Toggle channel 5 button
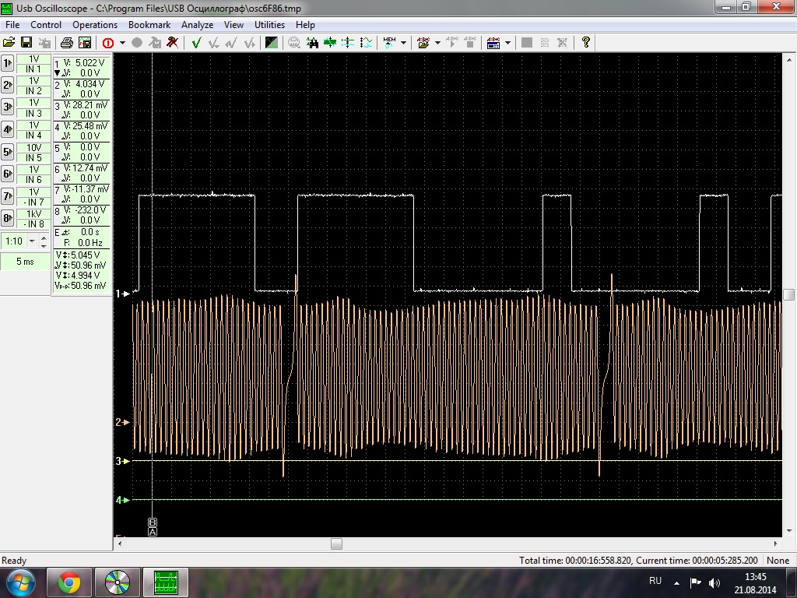Viewport: 797px width, 598px height. pos(8,152)
